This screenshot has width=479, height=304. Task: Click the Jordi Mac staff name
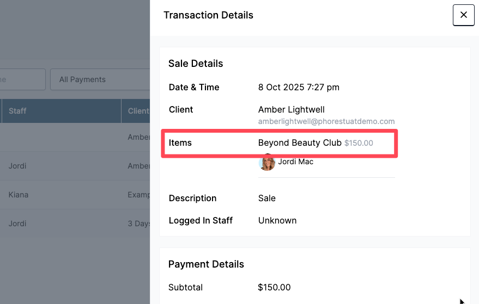coord(295,162)
